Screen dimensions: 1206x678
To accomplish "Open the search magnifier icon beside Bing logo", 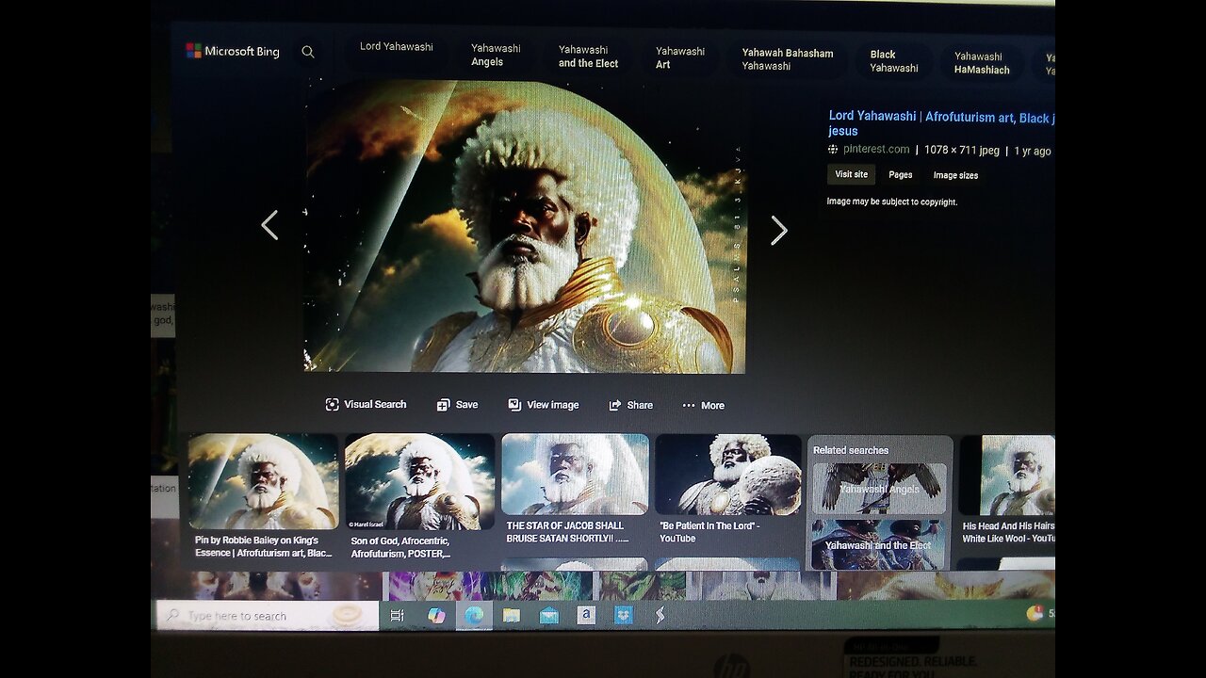I will click(308, 52).
